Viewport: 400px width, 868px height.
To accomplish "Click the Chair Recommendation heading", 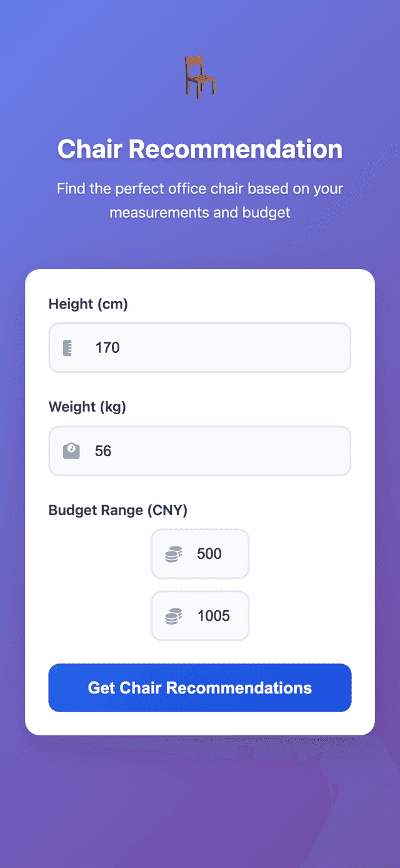I will coord(199,148).
